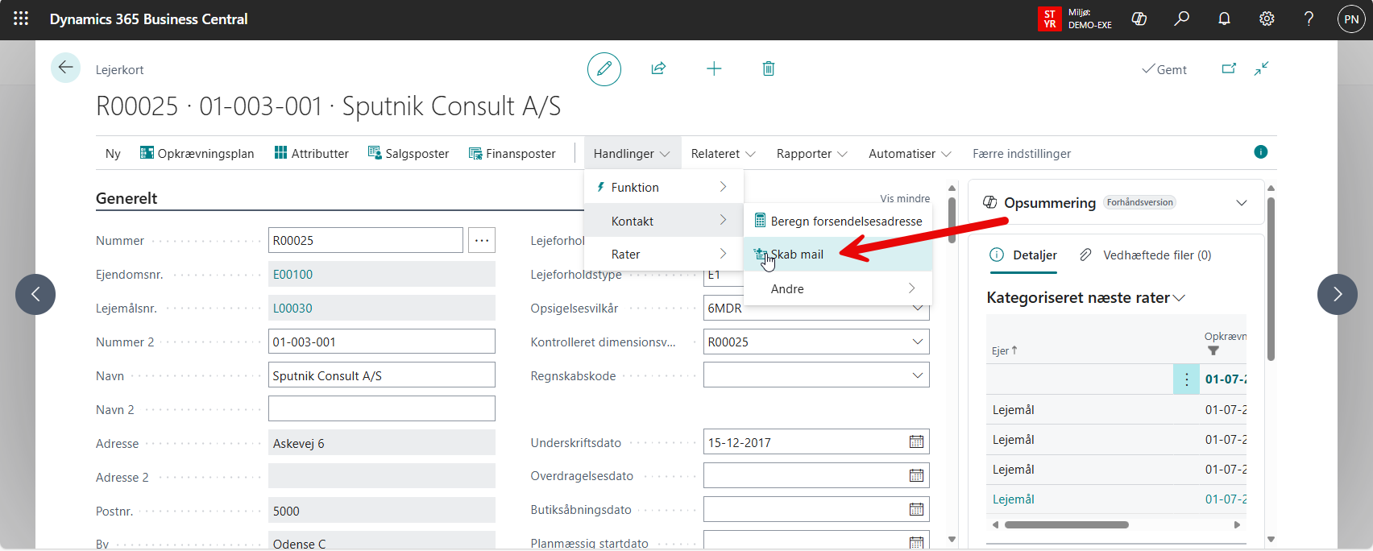Open the calendar for Overdragelsesdato
The height and width of the screenshot is (551, 1373).
pos(916,475)
